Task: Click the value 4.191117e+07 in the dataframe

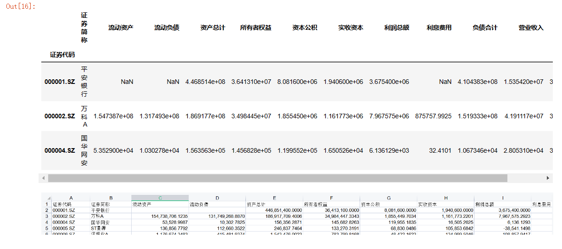Action: point(523,116)
